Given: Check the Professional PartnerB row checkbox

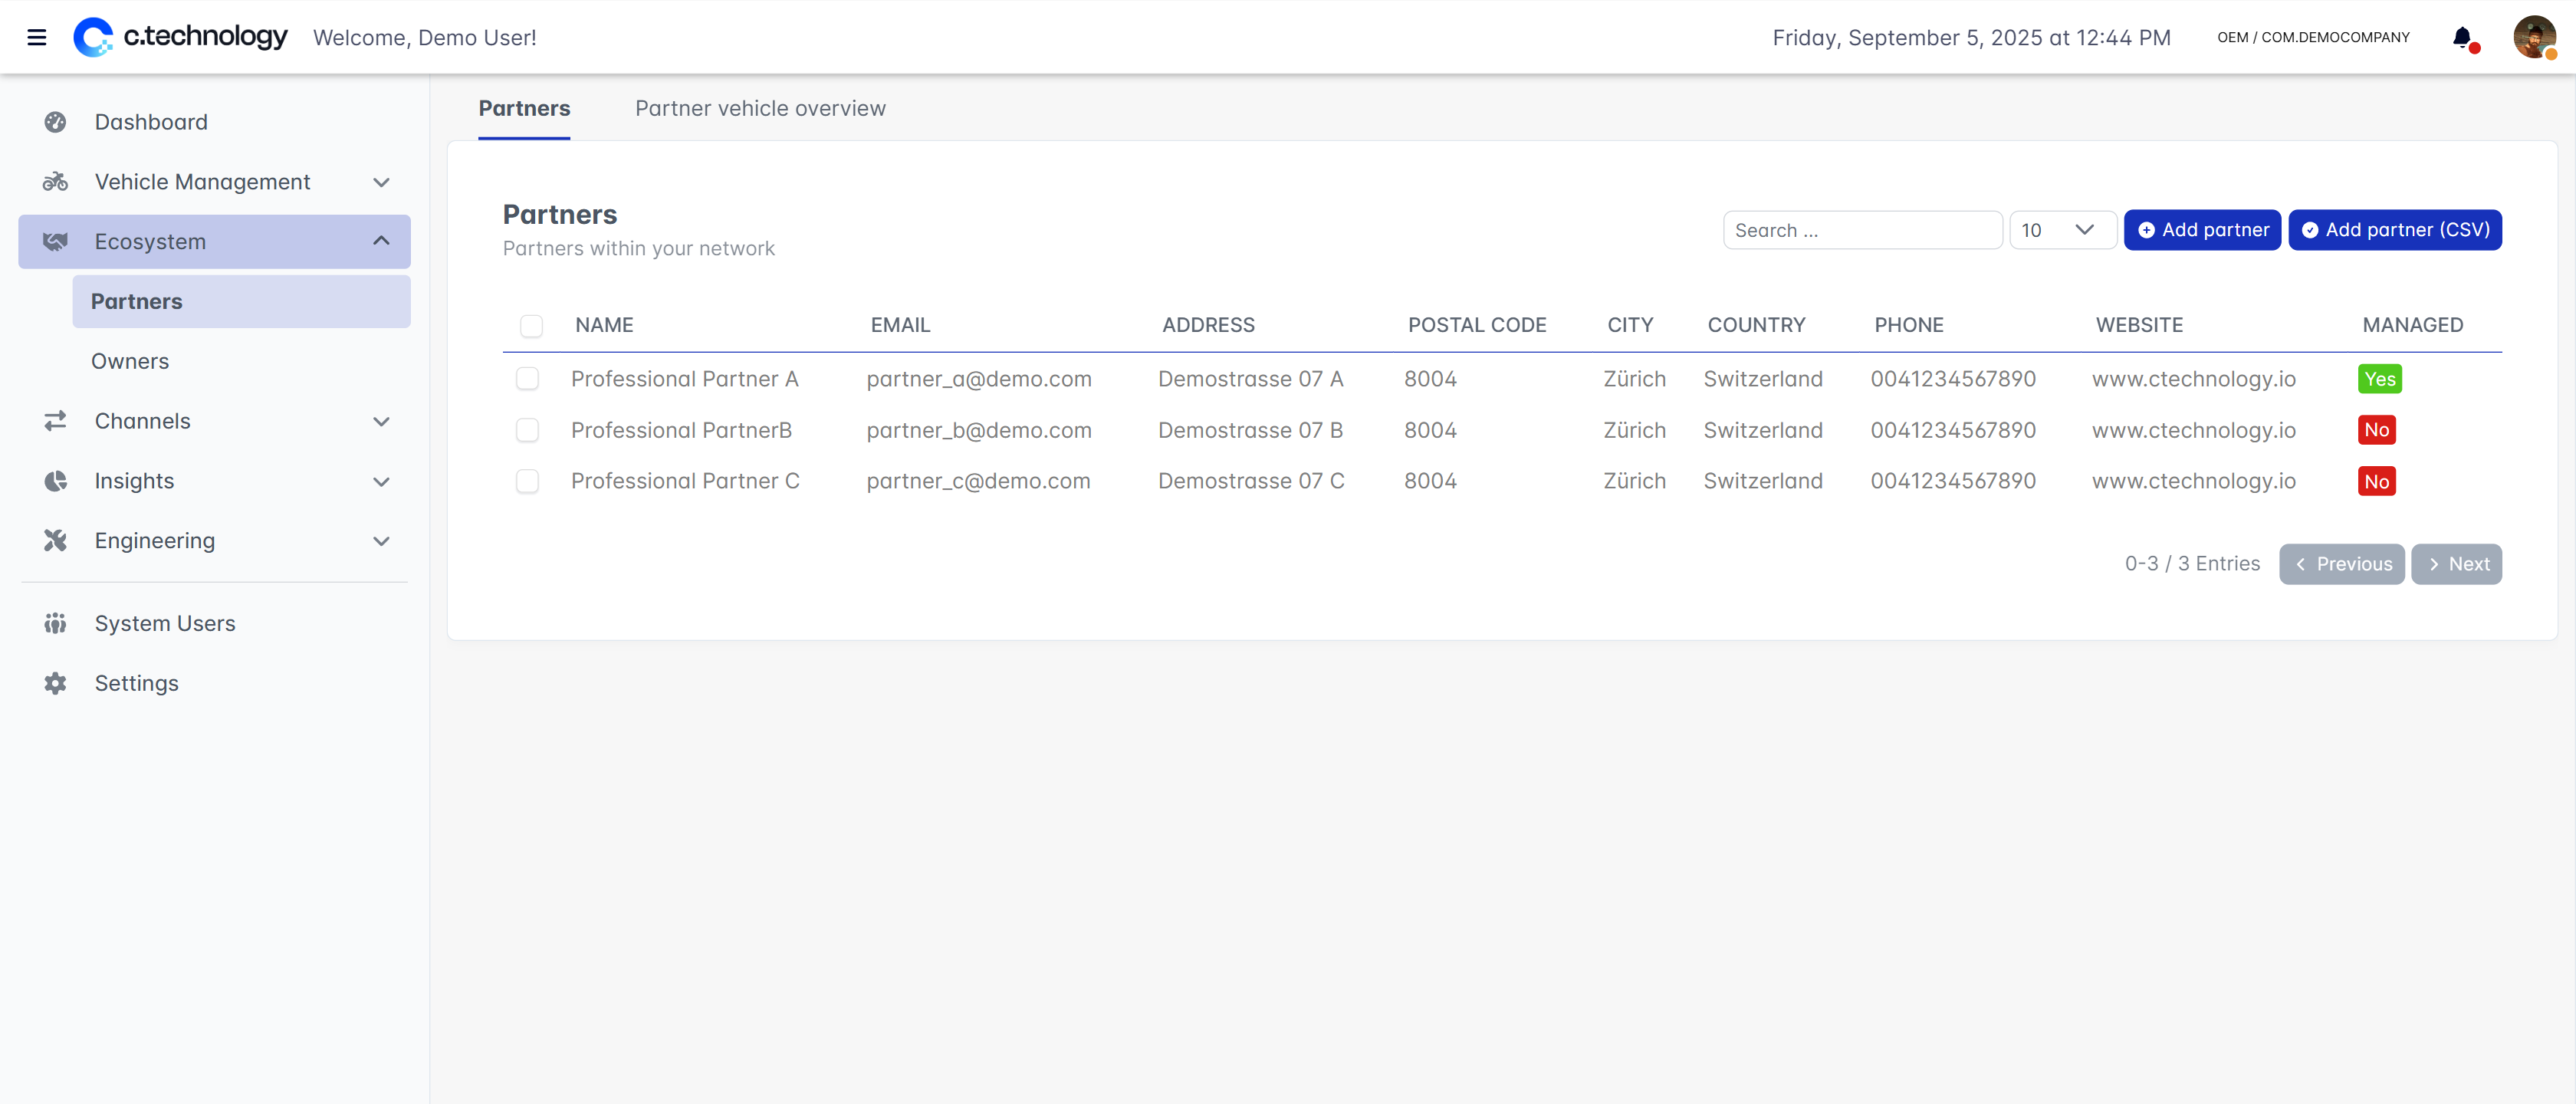Looking at the screenshot, I should (527, 430).
